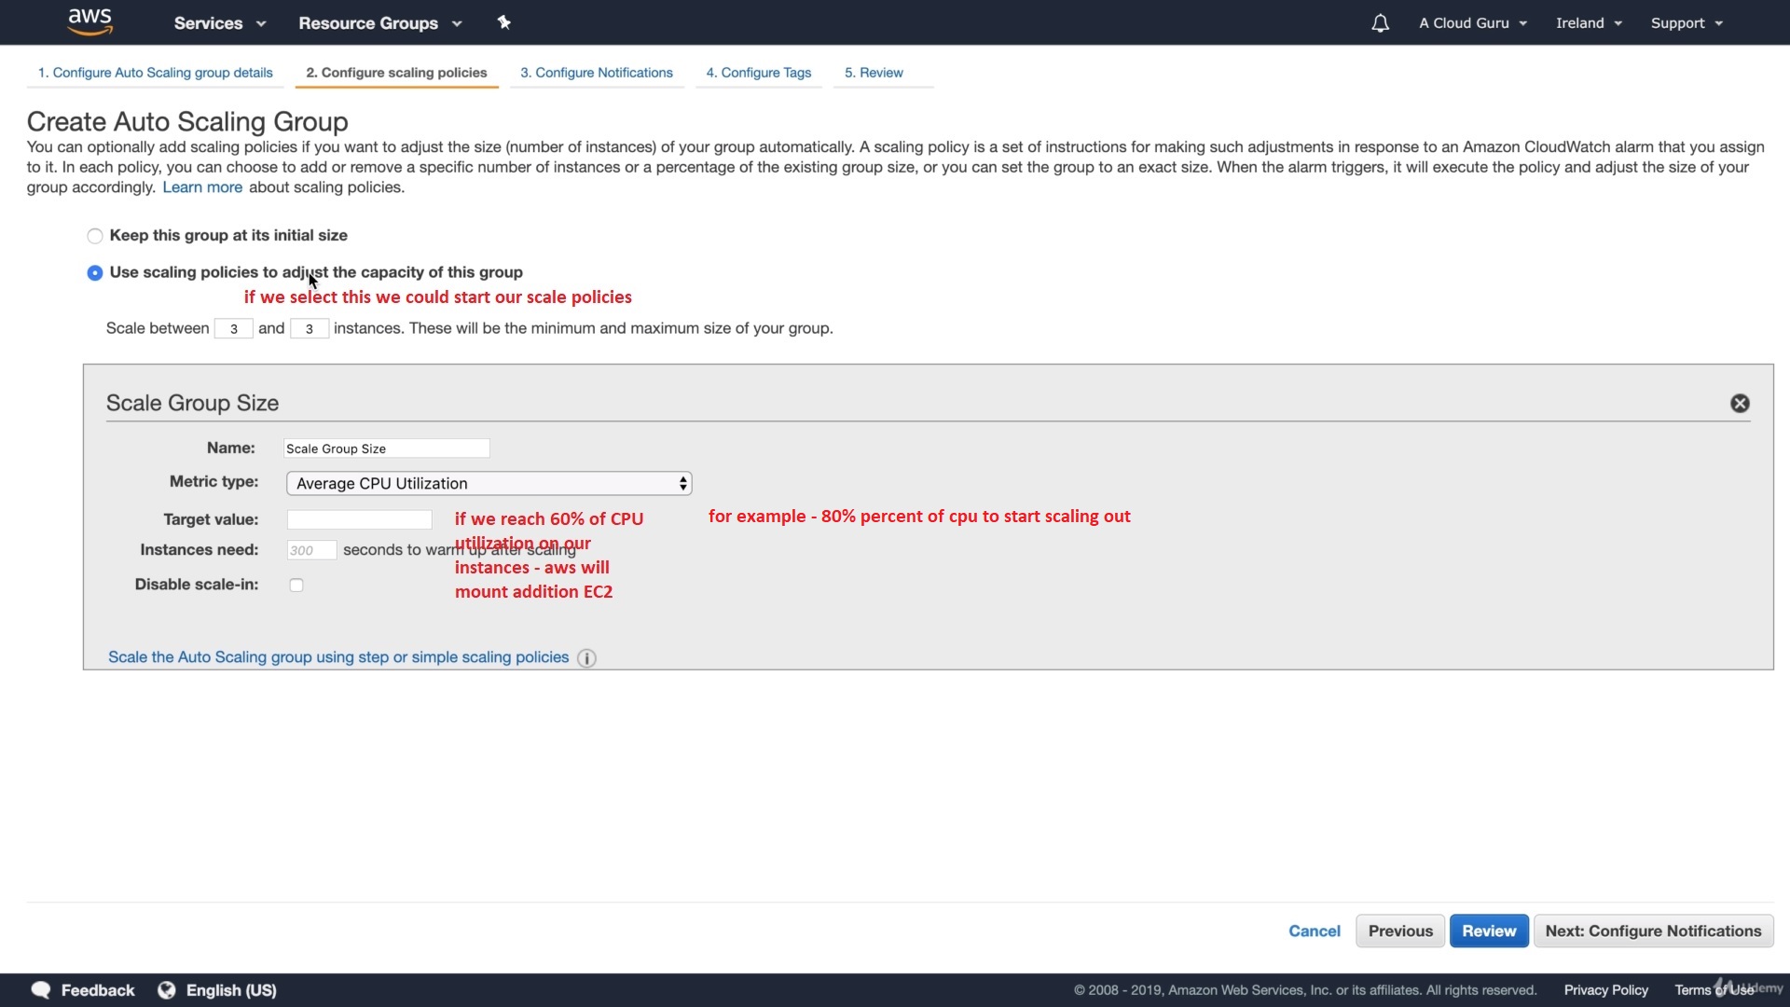1790x1007 pixels.
Task: Click the pin shortcut icon in navbar
Action: click(503, 22)
